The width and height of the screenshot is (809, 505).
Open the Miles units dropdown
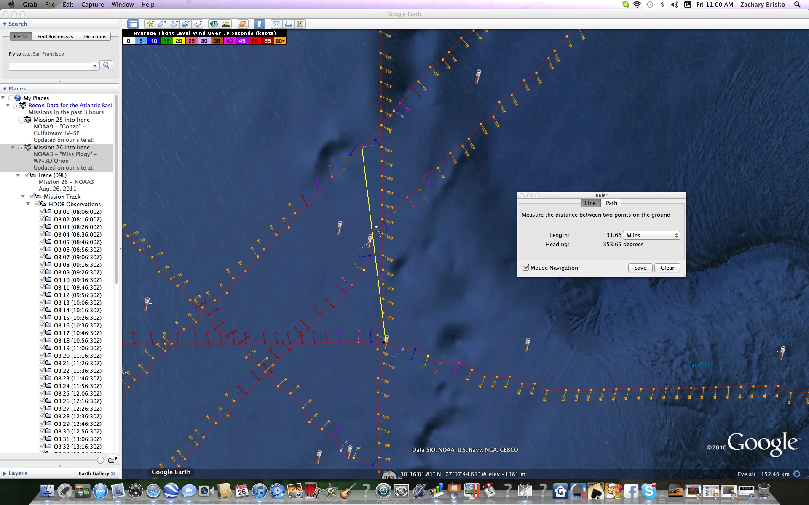pyautogui.click(x=651, y=235)
